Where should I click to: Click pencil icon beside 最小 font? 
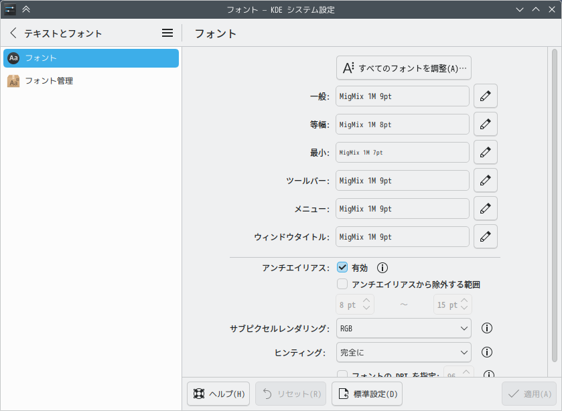(486, 153)
